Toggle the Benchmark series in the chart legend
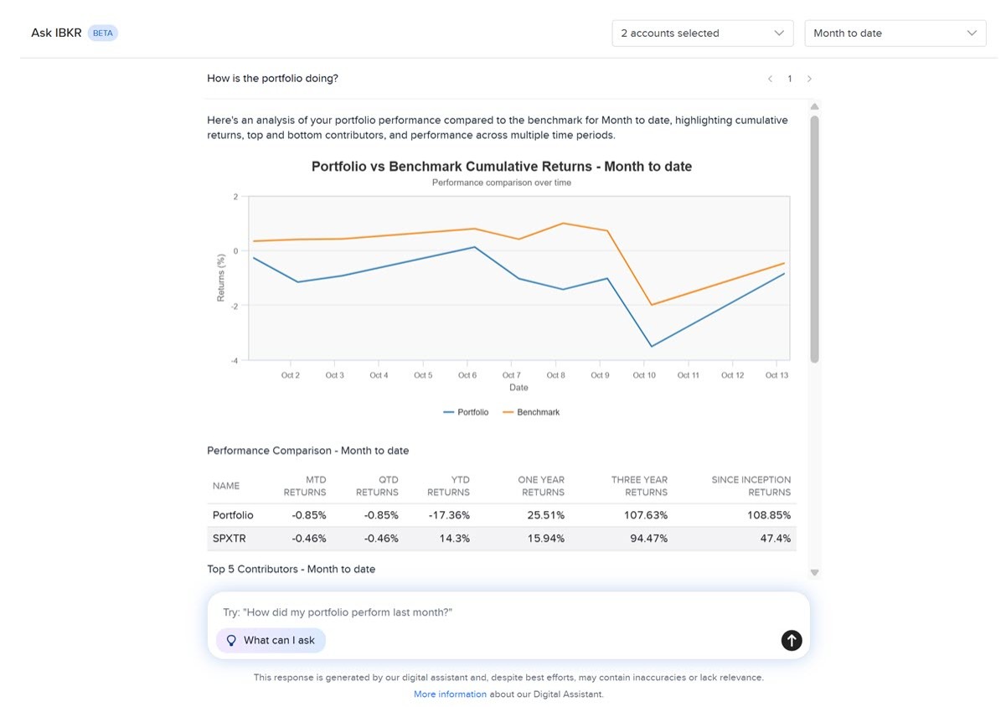Viewport: 1006px width, 707px height. click(530, 411)
